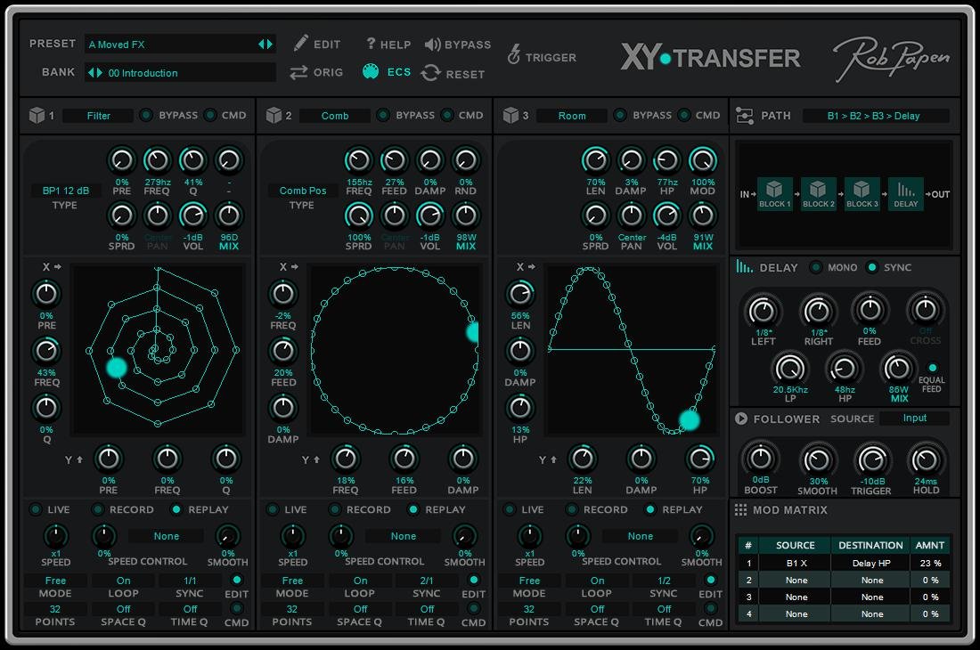
Task: Open block 2 Comb type dropdown
Action: pos(335,116)
